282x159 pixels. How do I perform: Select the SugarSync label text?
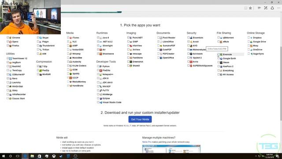coord(259,54)
